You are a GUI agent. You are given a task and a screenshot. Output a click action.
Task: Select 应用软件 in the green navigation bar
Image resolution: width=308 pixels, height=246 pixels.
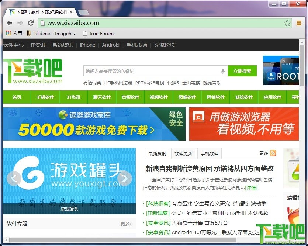click(272, 97)
